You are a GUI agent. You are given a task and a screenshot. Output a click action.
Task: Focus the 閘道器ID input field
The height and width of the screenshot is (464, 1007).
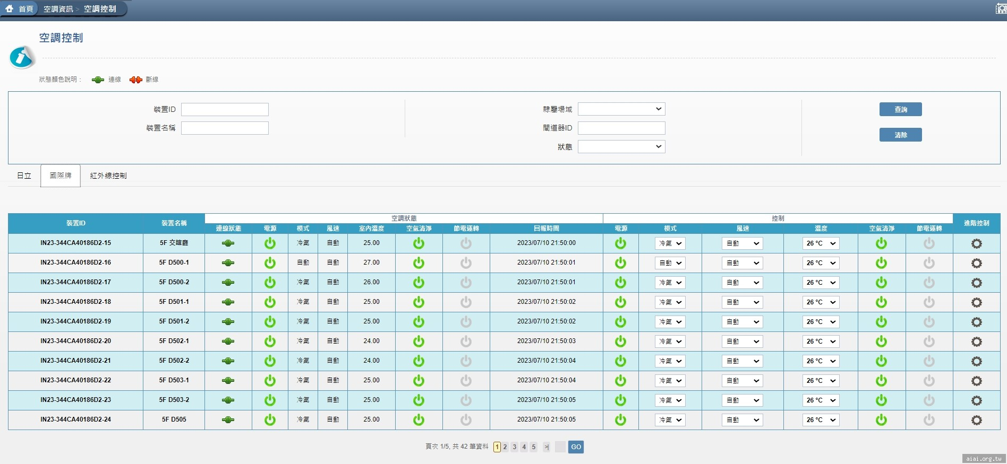click(621, 128)
